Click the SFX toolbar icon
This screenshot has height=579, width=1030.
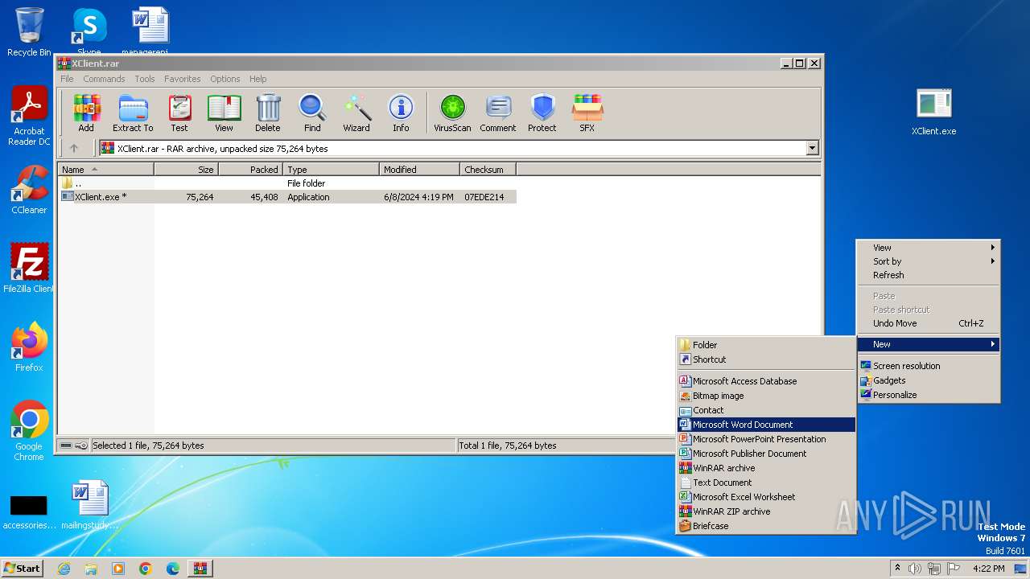point(587,113)
